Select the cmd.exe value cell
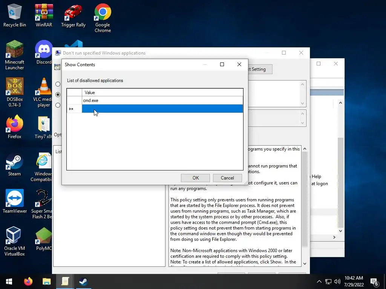The image size is (386, 289). click(162, 100)
